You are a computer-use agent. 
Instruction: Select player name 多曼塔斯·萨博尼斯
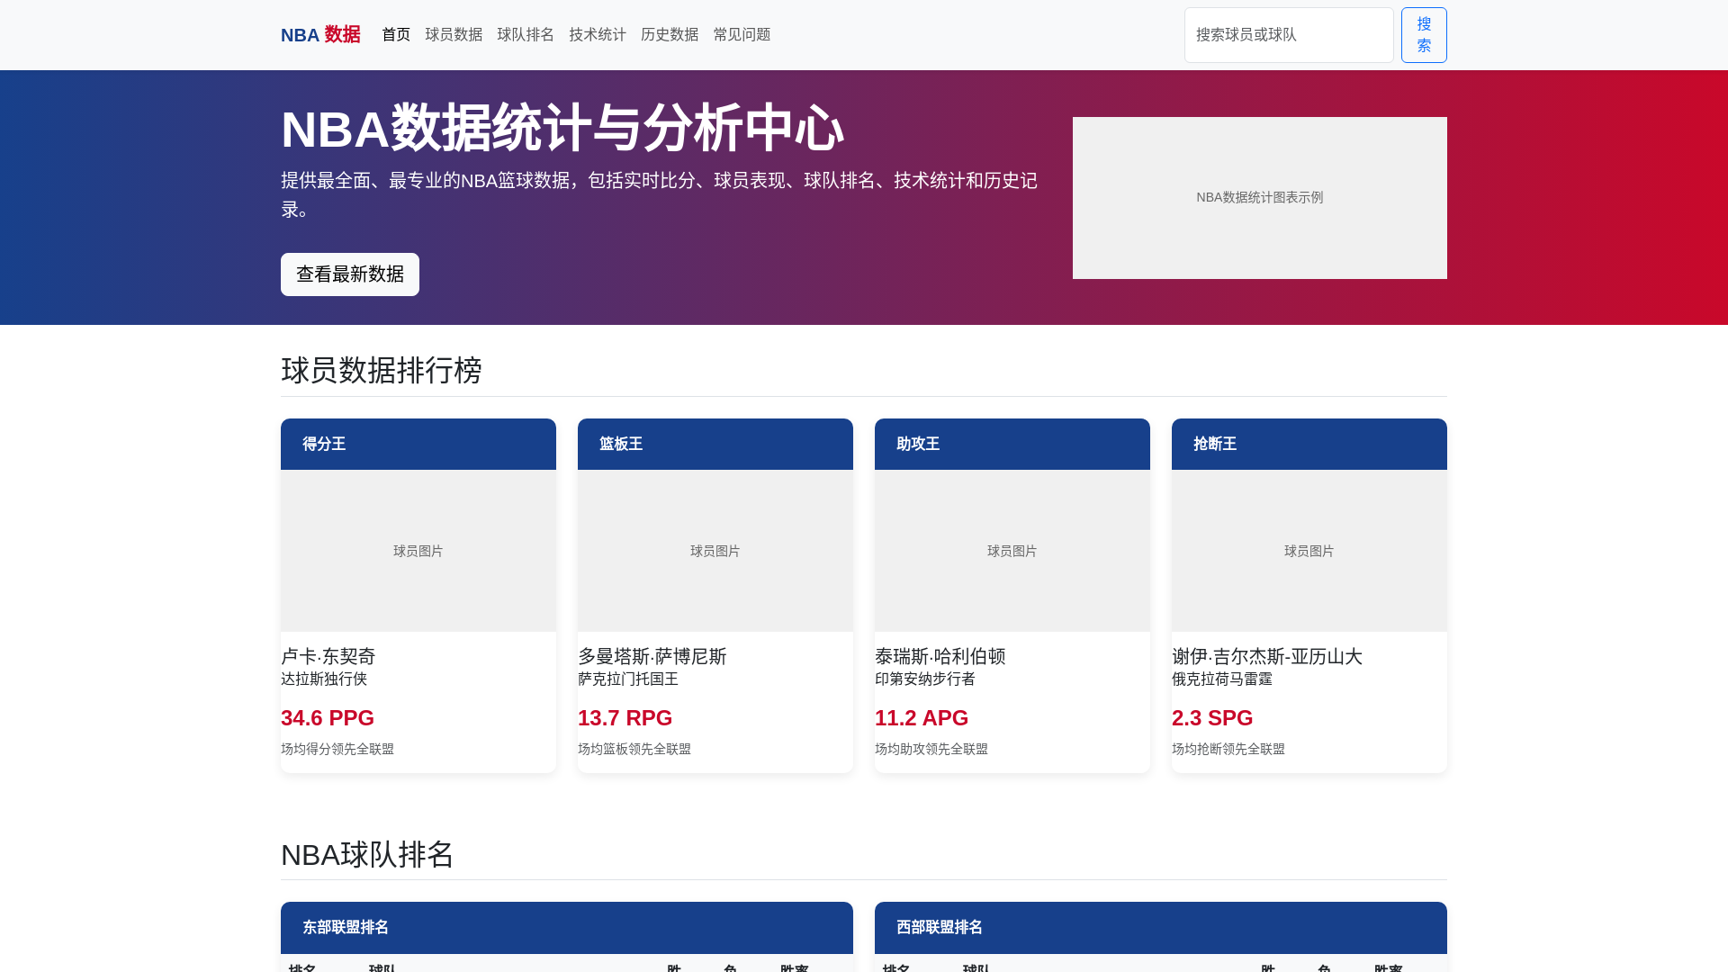pos(652,656)
